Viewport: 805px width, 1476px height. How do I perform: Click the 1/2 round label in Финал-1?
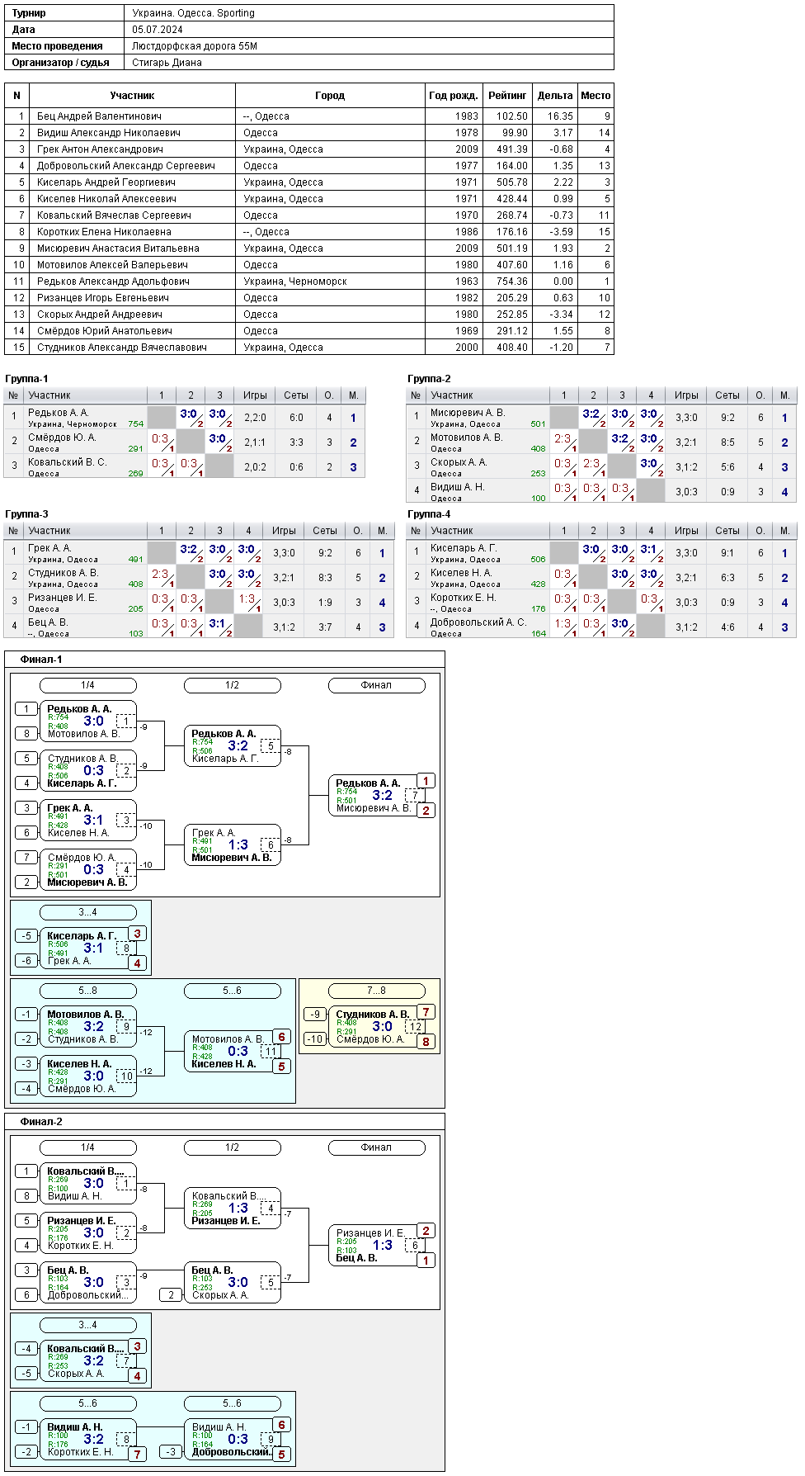(233, 685)
